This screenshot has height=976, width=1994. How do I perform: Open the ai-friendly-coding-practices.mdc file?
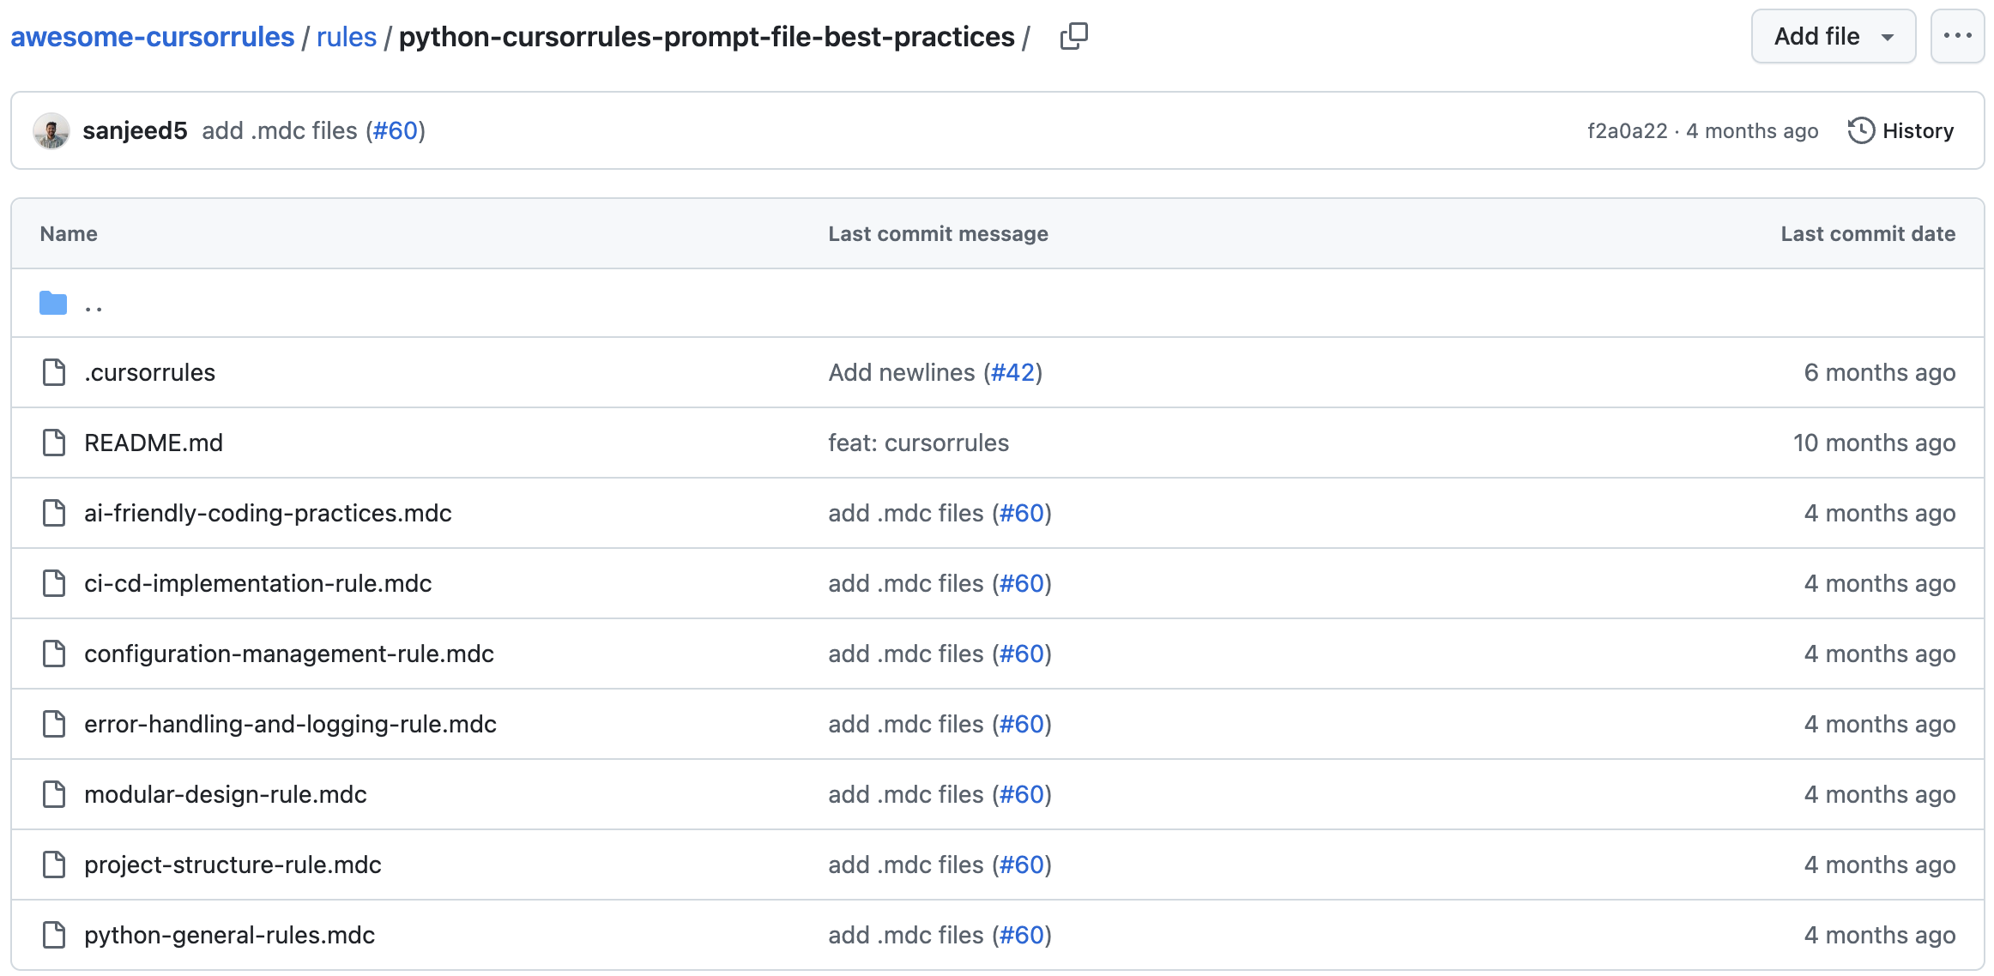(x=267, y=513)
